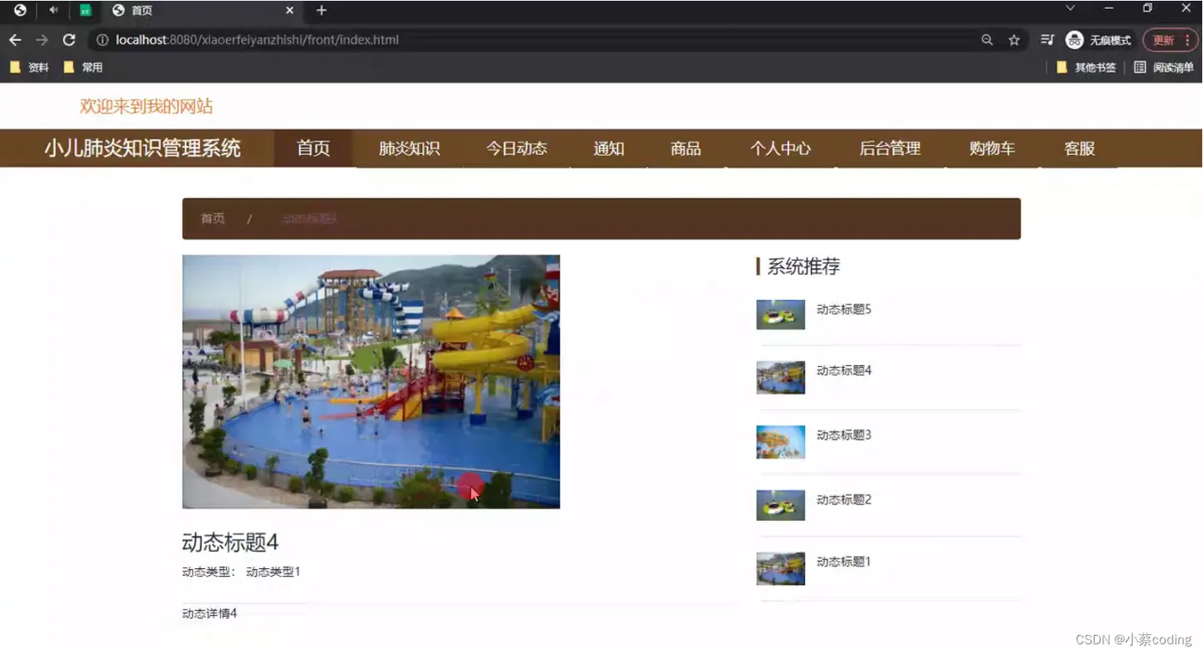The image size is (1203, 654).
Task: Open the 动态标题1 thumbnail in 系统推荐
Action: coord(780,569)
